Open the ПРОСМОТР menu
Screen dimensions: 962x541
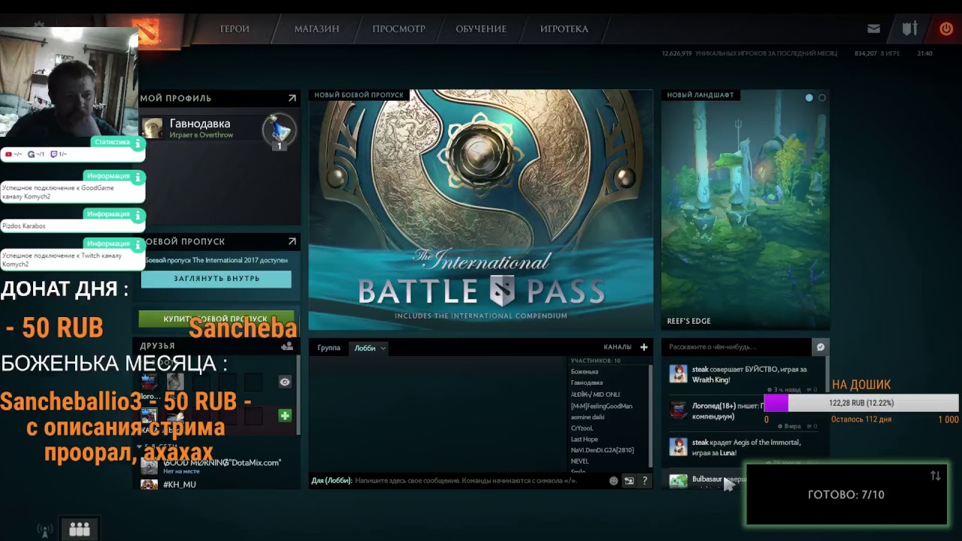click(399, 29)
